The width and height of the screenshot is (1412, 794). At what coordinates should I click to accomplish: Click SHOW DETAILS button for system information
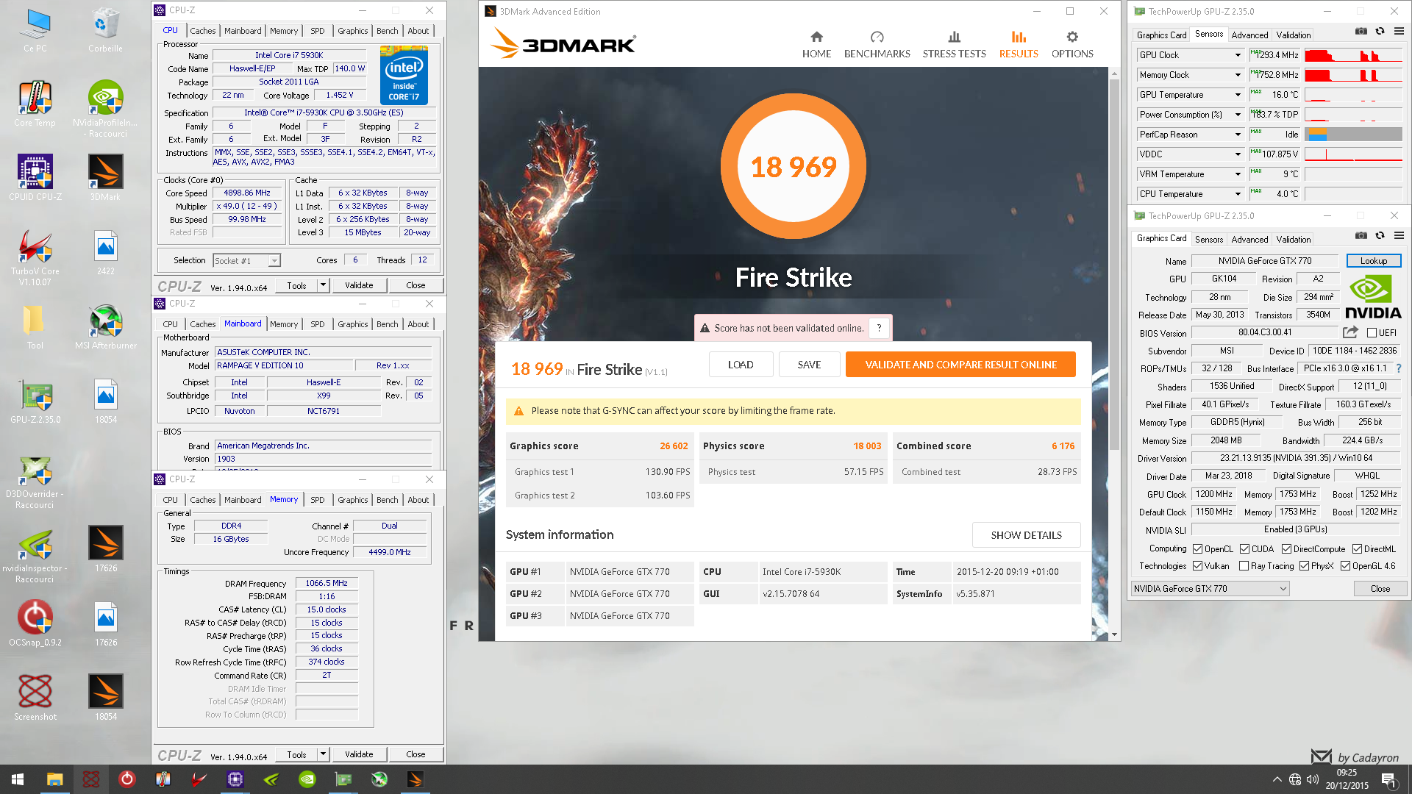[1026, 535]
